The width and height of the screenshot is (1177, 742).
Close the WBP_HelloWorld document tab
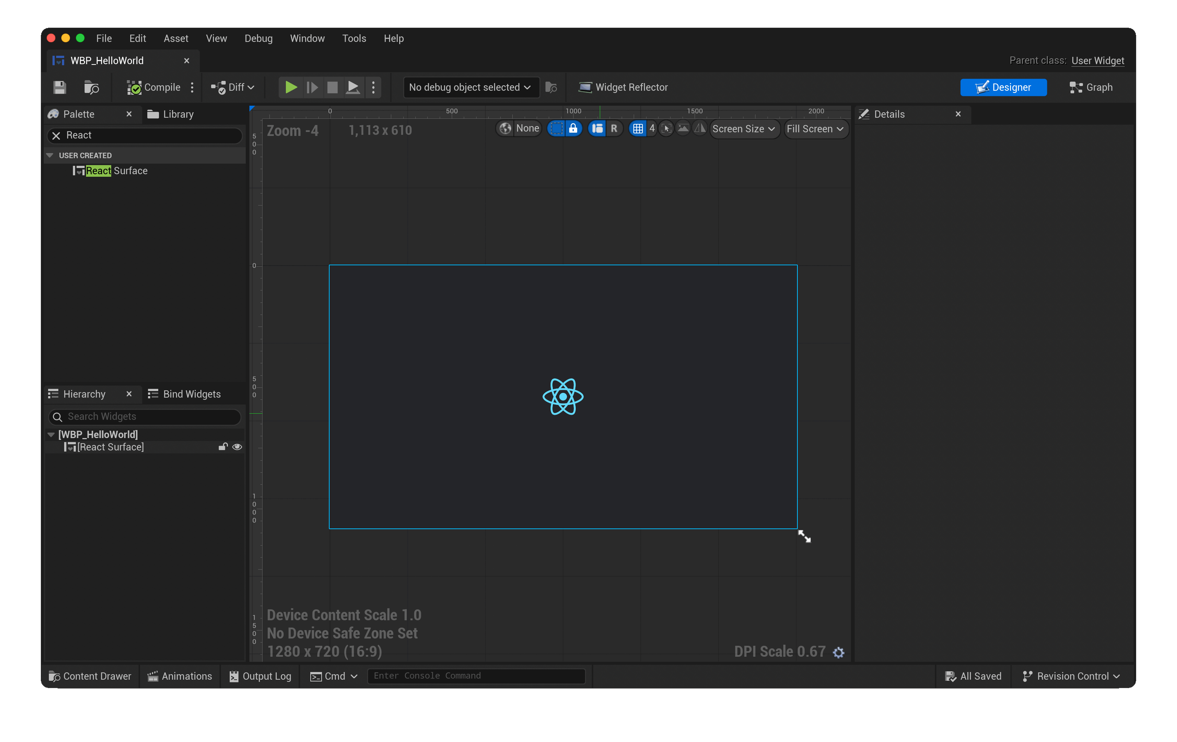[x=187, y=60]
